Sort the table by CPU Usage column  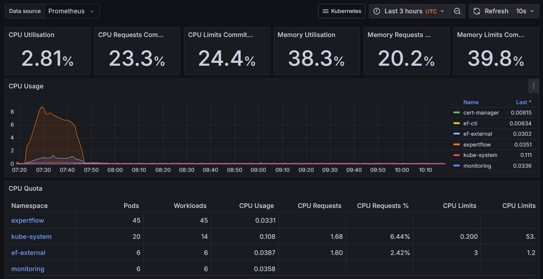pyautogui.click(x=256, y=206)
